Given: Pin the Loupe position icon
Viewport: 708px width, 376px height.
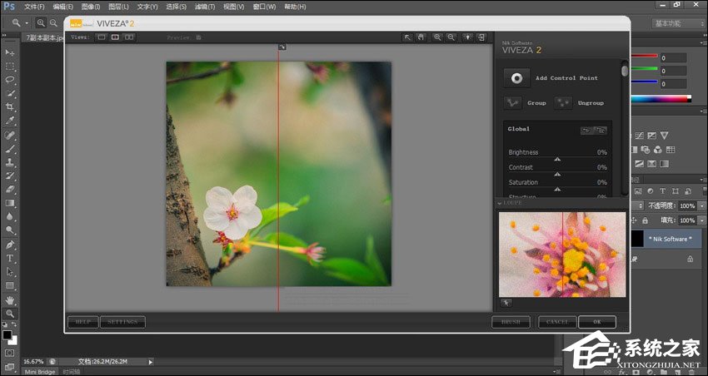Looking at the screenshot, I should point(505,304).
